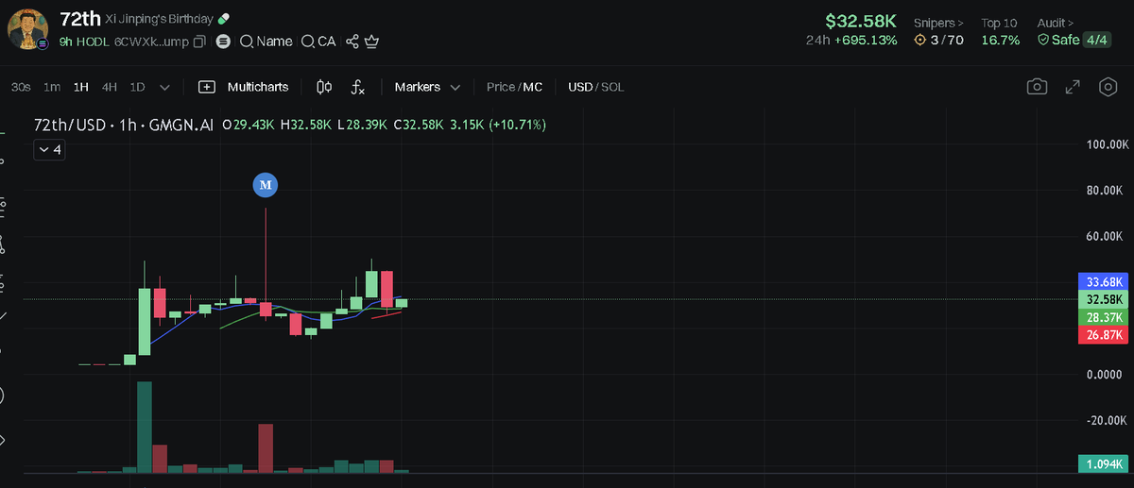Click the round striped icon after the address
The image size is (1134, 488).
click(223, 42)
